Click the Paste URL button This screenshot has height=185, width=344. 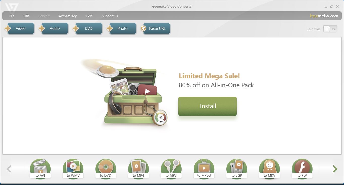[155, 29]
